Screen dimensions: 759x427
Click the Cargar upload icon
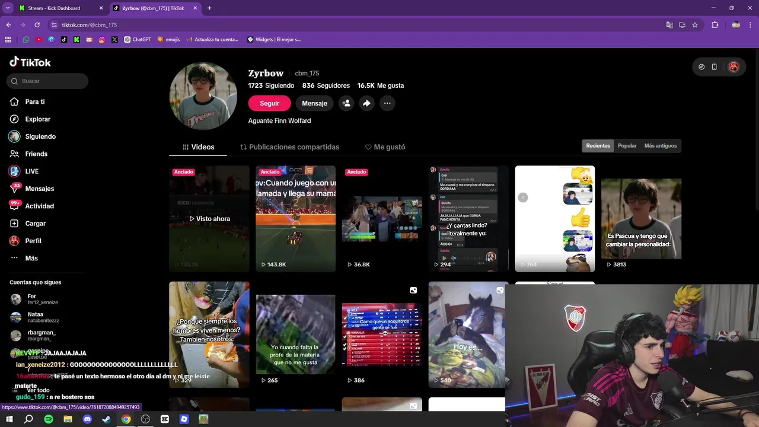pos(14,224)
